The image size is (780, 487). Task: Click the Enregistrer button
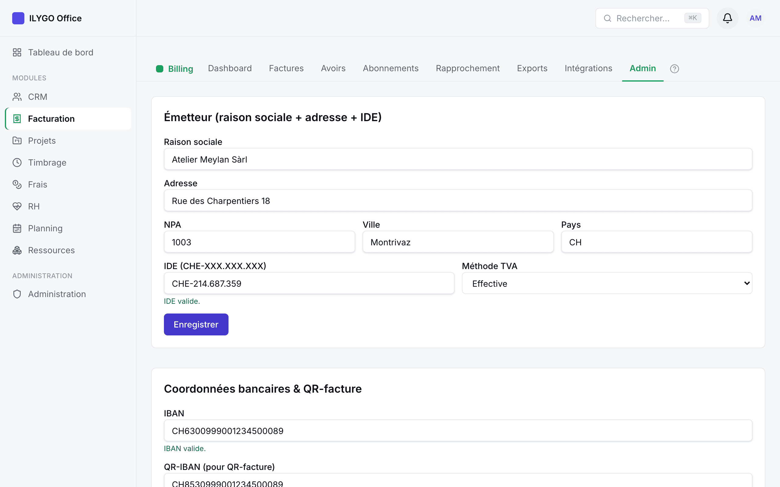pos(196,324)
